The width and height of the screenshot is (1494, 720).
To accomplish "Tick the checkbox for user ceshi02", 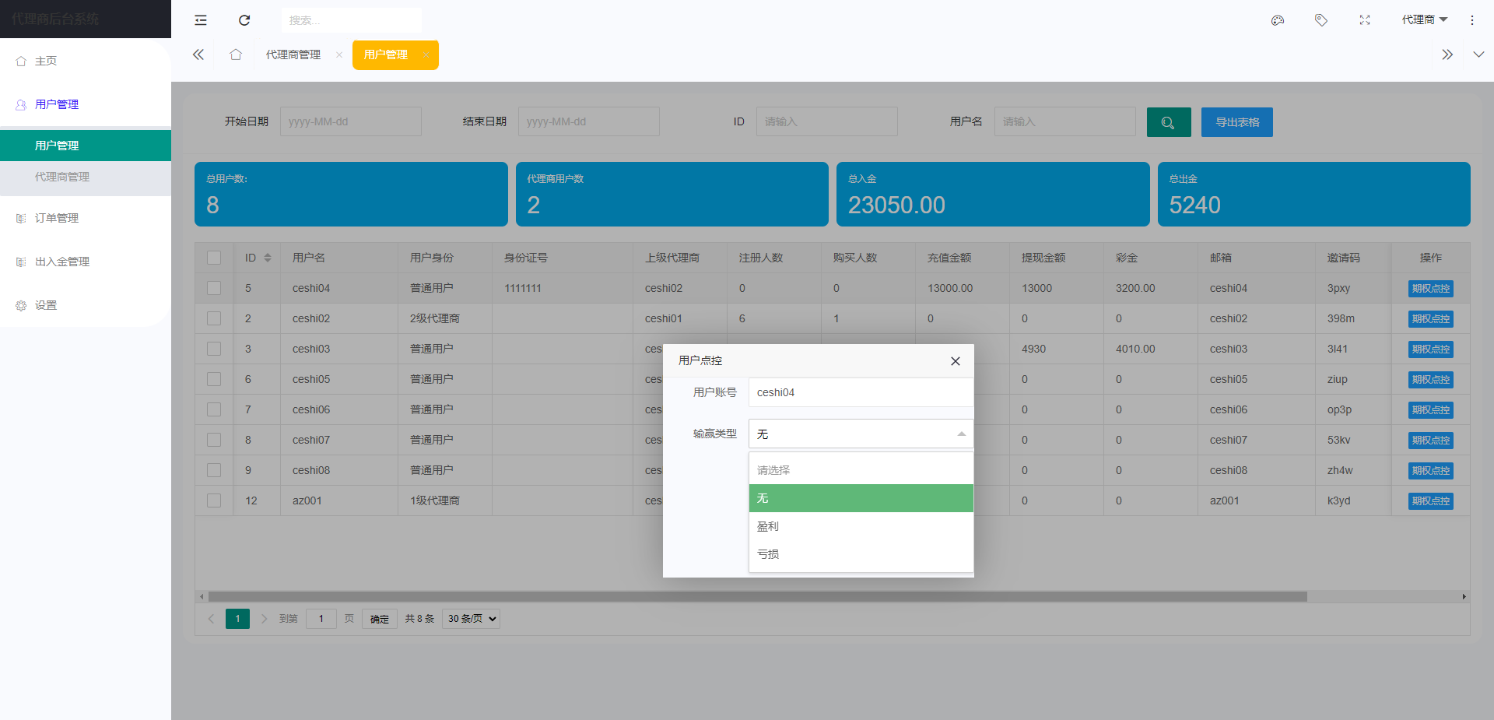I will point(214,318).
